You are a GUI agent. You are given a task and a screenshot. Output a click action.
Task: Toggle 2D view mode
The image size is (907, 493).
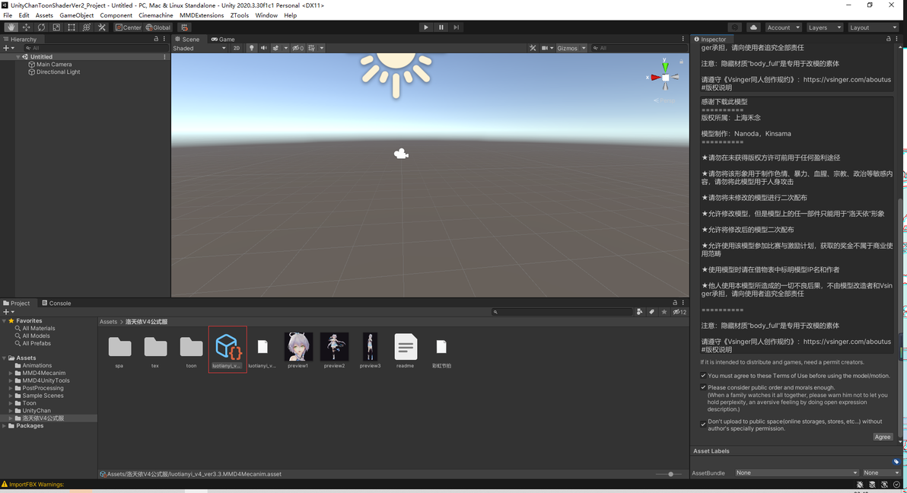tap(237, 48)
